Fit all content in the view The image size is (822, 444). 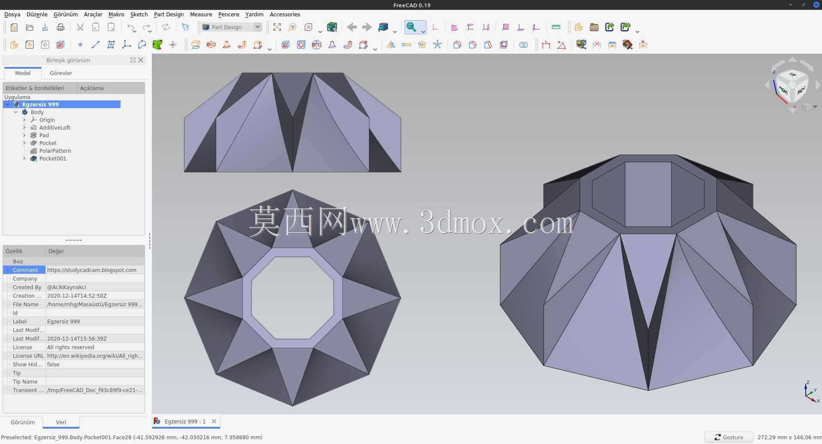coord(277,27)
